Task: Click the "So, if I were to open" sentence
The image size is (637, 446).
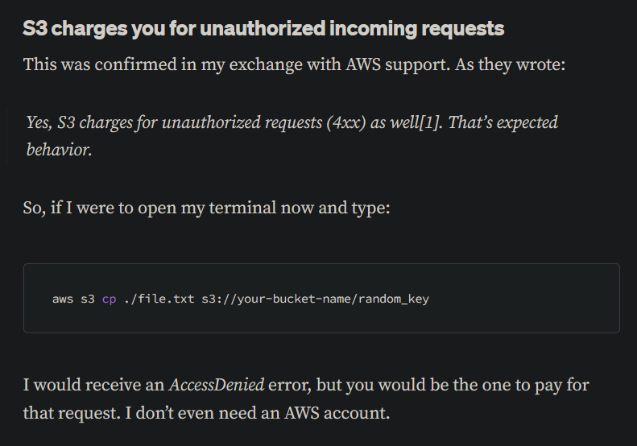Action: pos(206,208)
